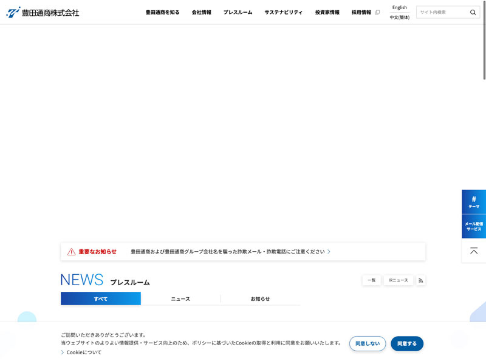Open the Cookieについて link
This screenshot has width=486, height=364.
84,352
